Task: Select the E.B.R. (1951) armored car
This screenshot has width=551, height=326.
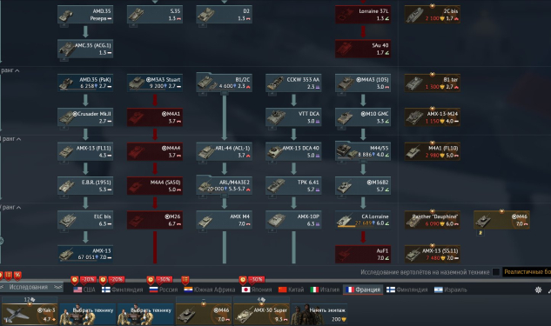Action: pos(85,186)
